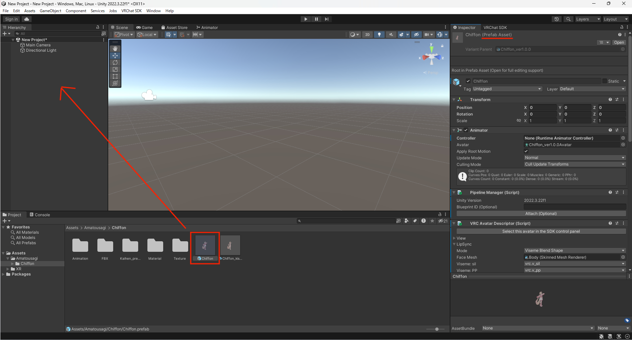The height and width of the screenshot is (340, 632).
Task: Click the cloud services icon next to Sign in
Action: coord(27,19)
